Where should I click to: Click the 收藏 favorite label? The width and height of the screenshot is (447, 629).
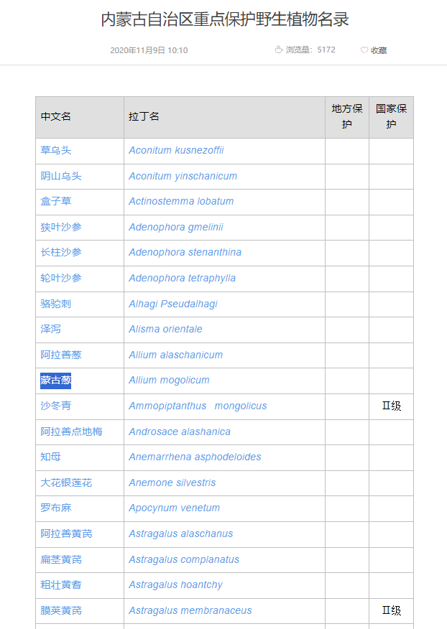[x=379, y=50]
